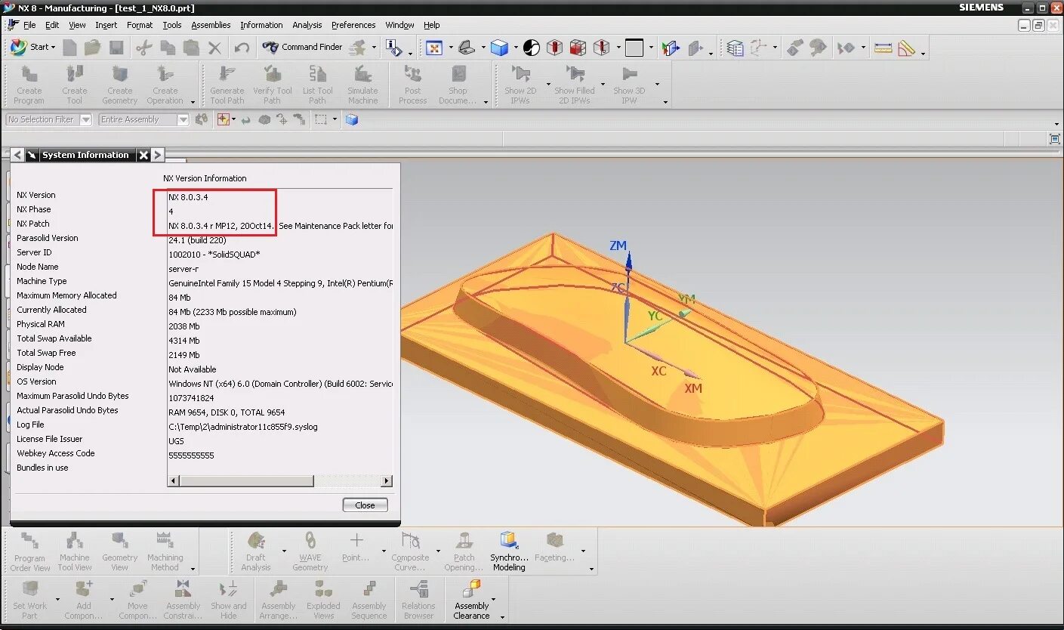Click Patch Openings icon
The image size is (1064, 630).
coord(464,551)
